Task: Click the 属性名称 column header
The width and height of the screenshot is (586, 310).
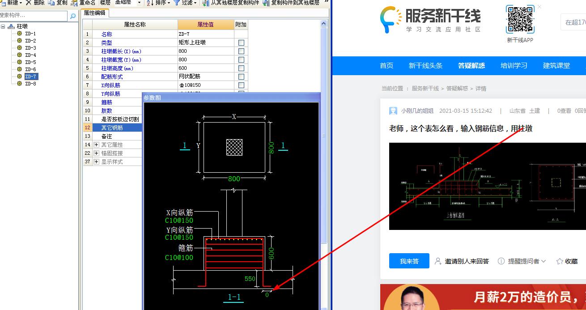Action: point(135,25)
